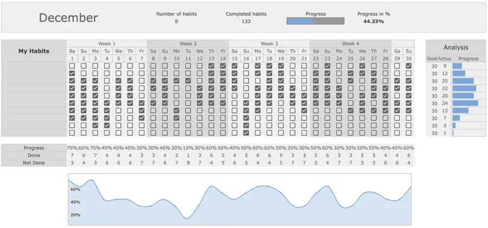Click the progress area chart's lowest dip

(x=187, y=218)
